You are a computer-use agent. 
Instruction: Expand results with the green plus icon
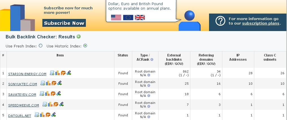point(79,36)
